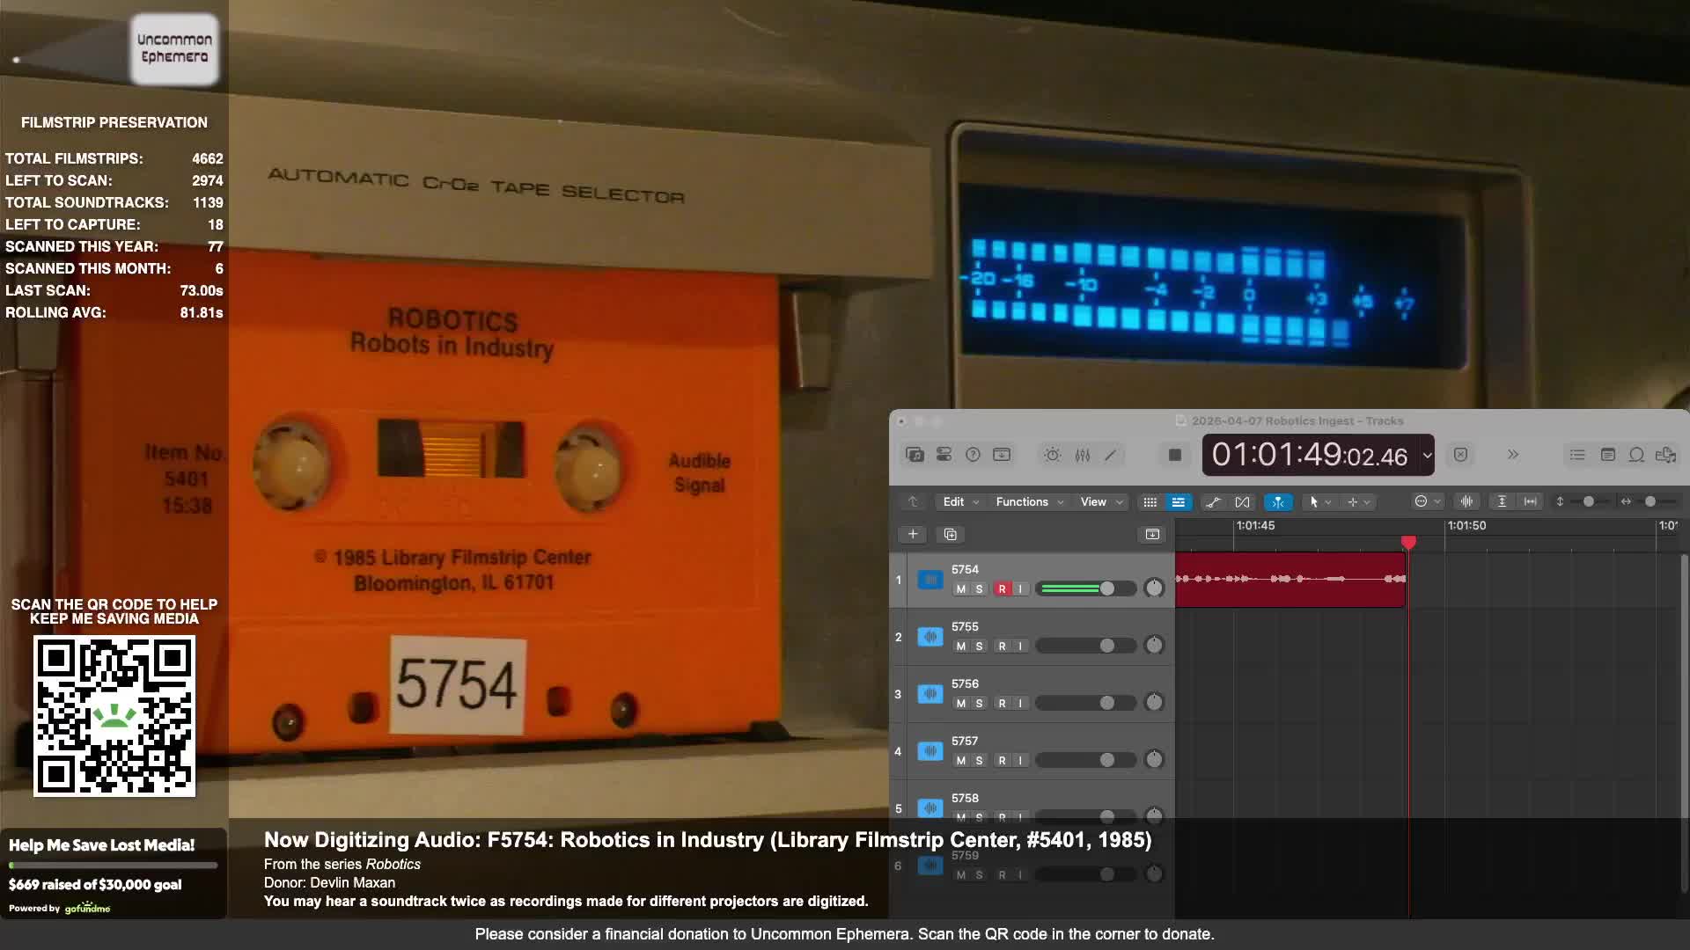Toggle the Editors pencil icon
This screenshot has width=1690, height=950.
click(x=1111, y=455)
